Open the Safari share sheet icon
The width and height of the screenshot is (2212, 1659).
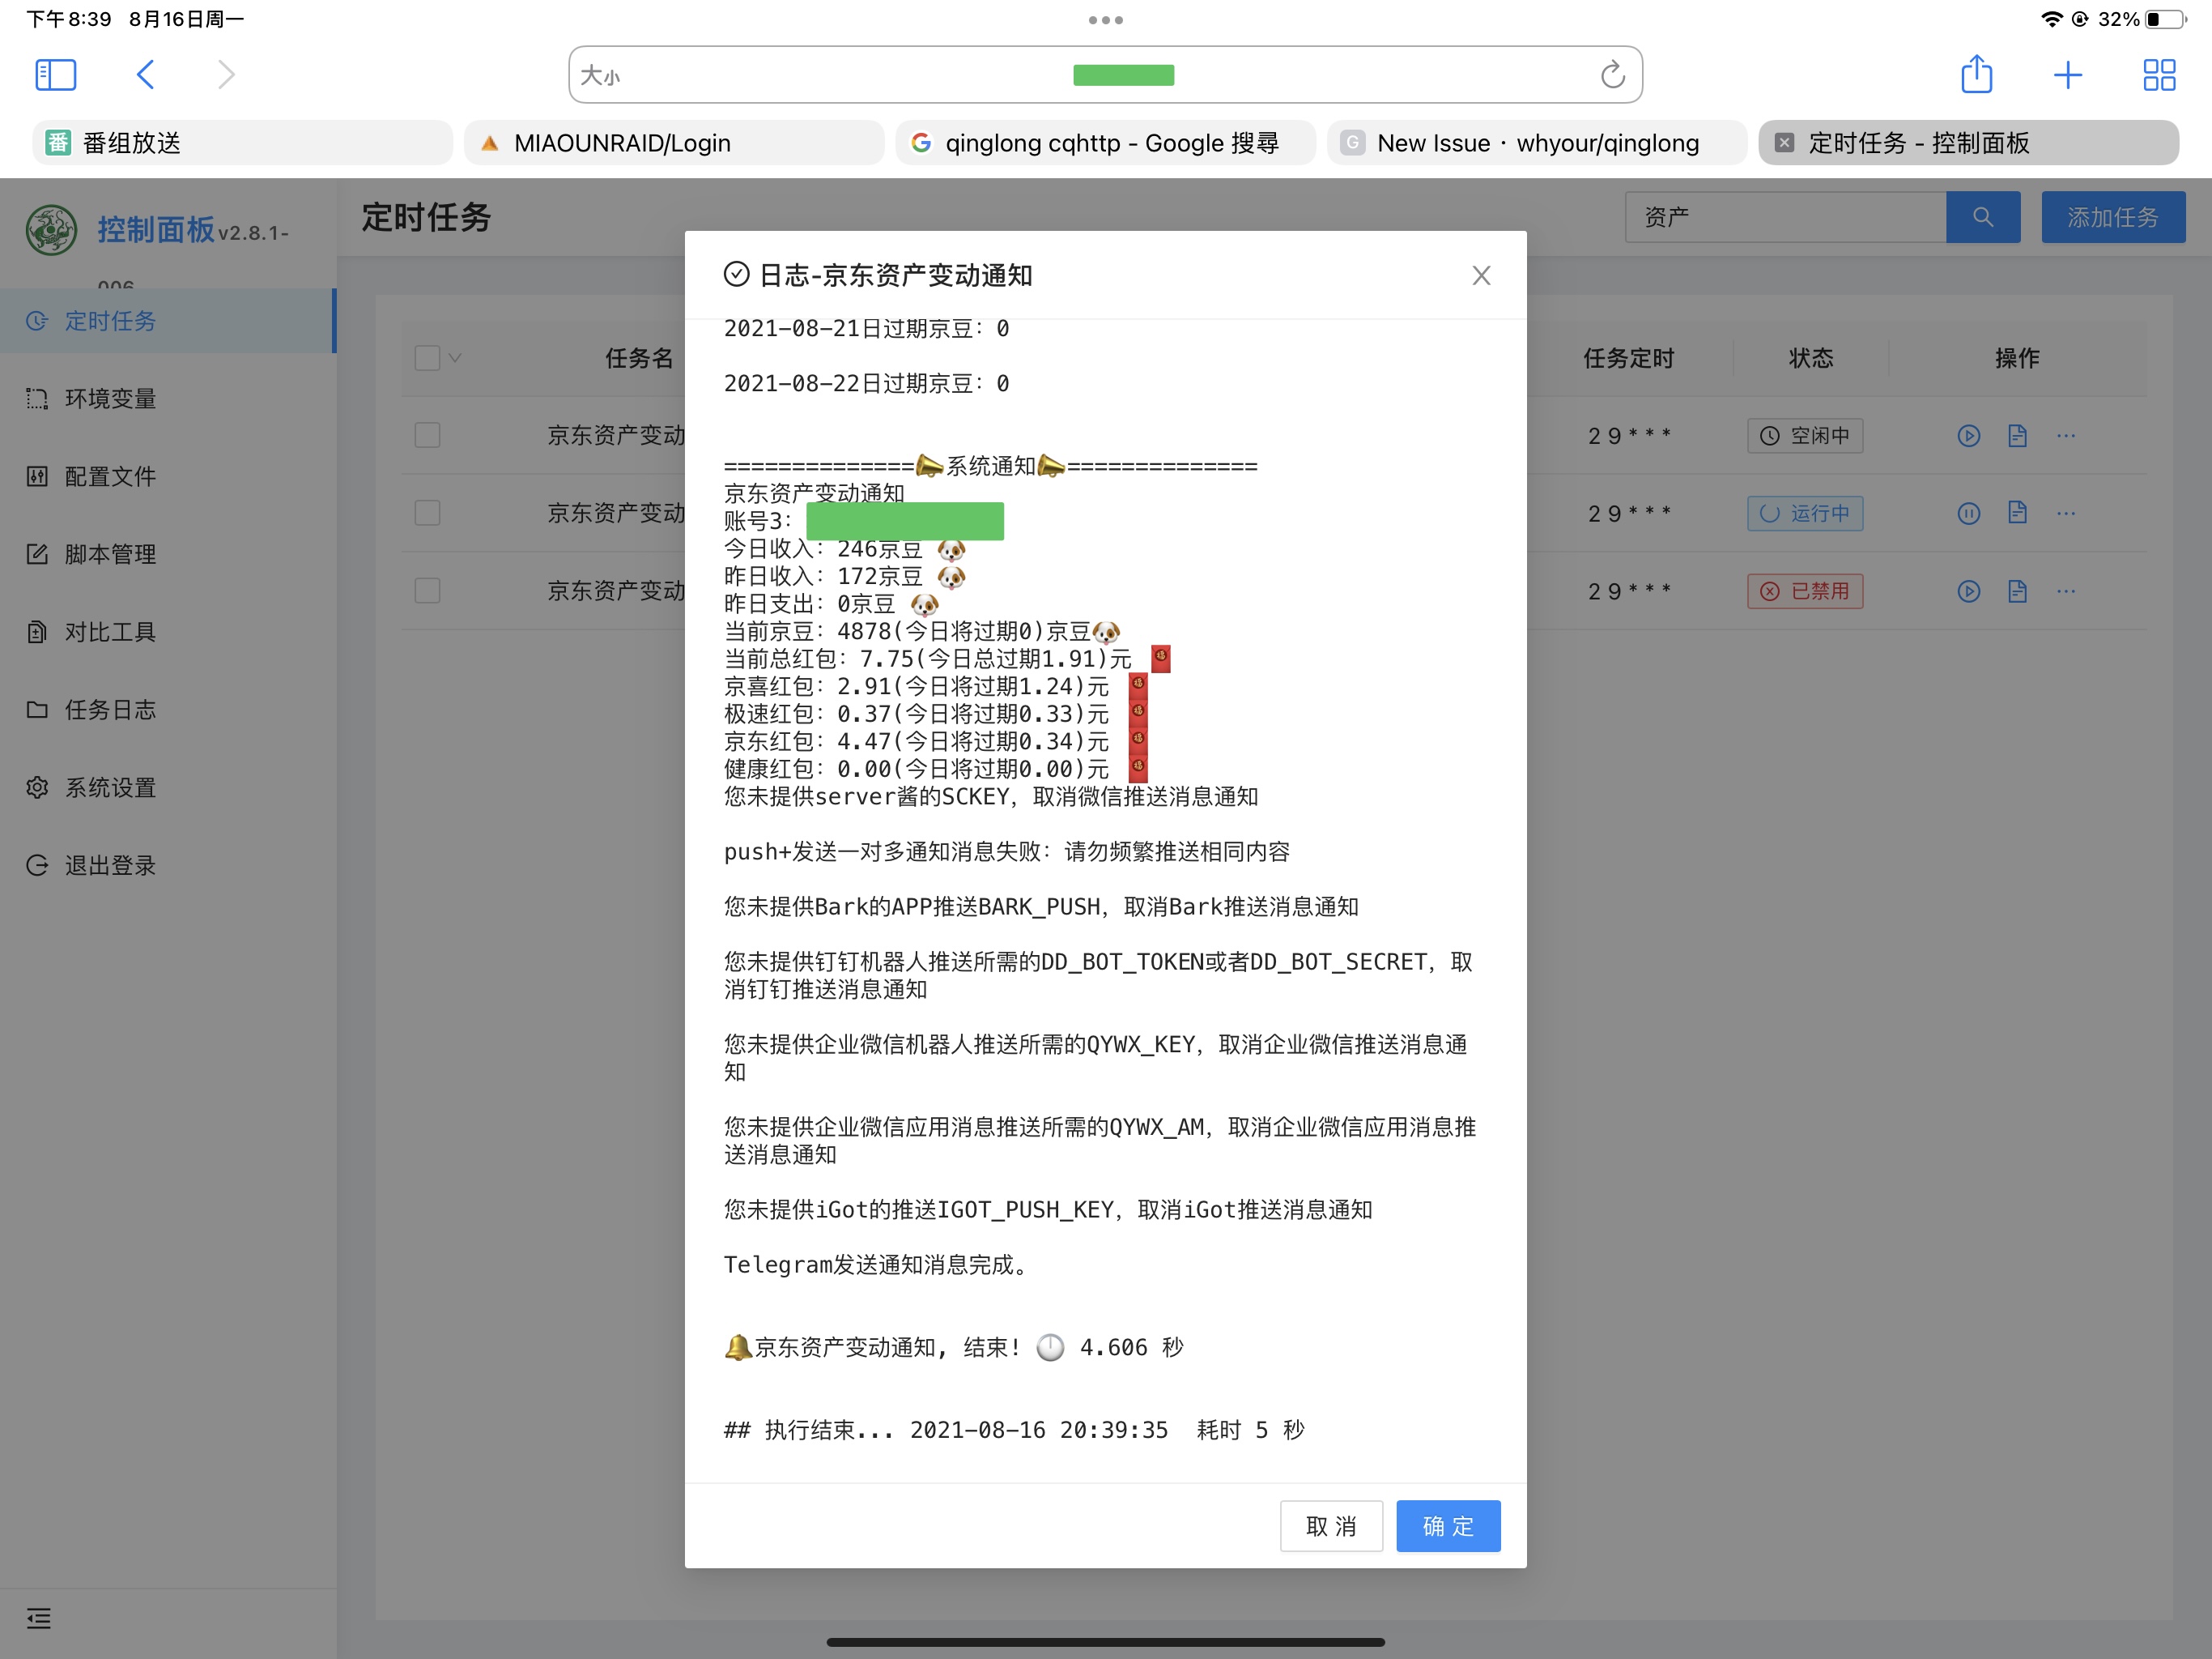pyautogui.click(x=1976, y=74)
